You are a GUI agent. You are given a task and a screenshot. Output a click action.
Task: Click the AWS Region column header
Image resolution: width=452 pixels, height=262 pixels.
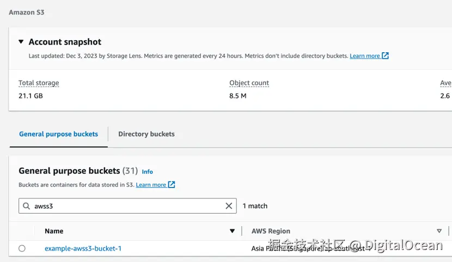pyautogui.click(x=271, y=231)
